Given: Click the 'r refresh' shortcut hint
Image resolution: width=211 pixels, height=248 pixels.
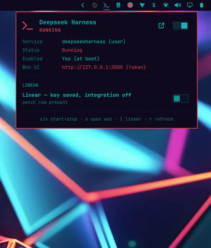Looking at the screenshot, I should click(x=161, y=119).
